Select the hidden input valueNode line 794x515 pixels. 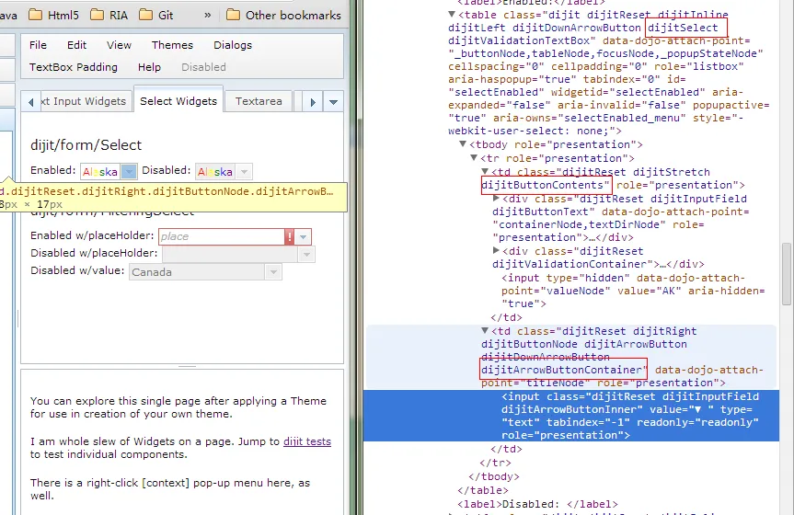tap(633, 291)
